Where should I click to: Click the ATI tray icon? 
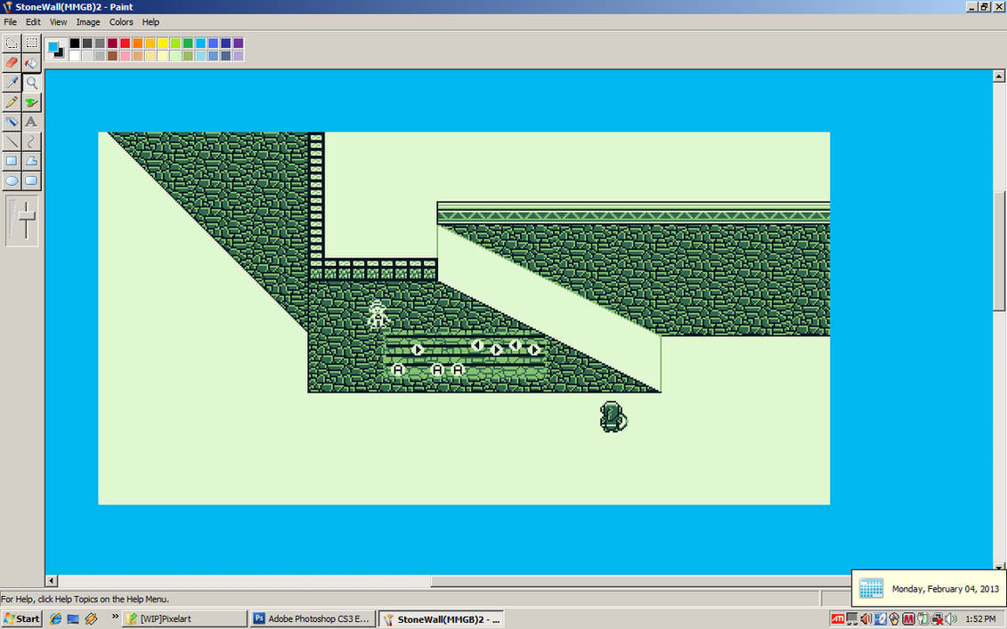(838, 618)
